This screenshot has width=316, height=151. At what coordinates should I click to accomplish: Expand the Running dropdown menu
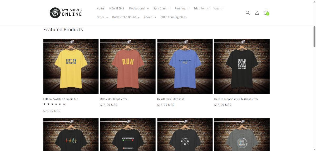pyautogui.click(x=182, y=8)
